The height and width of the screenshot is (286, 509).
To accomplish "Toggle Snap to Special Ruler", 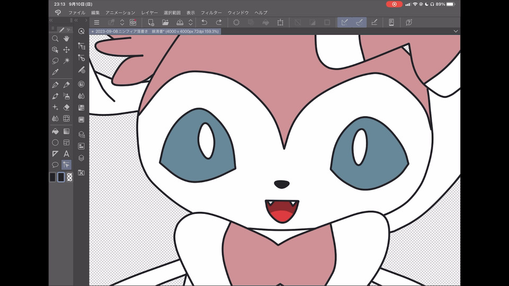I will pos(359,22).
